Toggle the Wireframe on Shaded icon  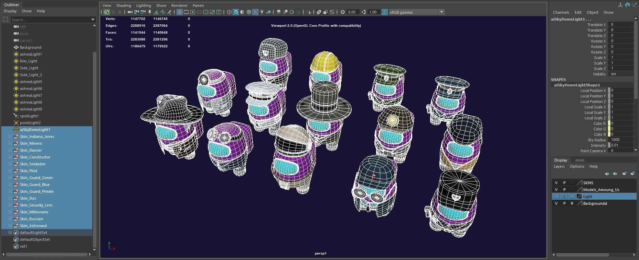pyautogui.click(x=249, y=12)
